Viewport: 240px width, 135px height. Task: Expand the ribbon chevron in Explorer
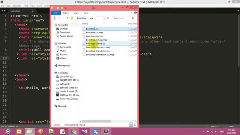(132, 13)
